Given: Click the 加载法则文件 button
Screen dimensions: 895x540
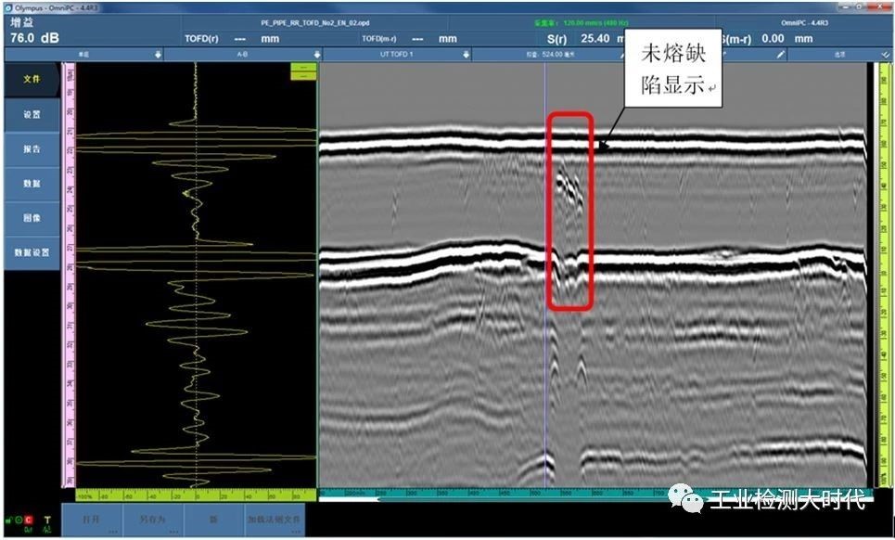Looking at the screenshot, I should (x=274, y=520).
